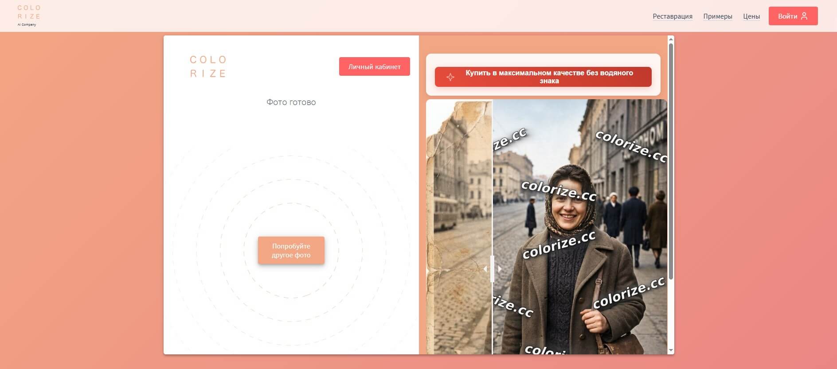Click the original sepia side of the photo
Viewport: 837px width, 369px height.
(459, 227)
